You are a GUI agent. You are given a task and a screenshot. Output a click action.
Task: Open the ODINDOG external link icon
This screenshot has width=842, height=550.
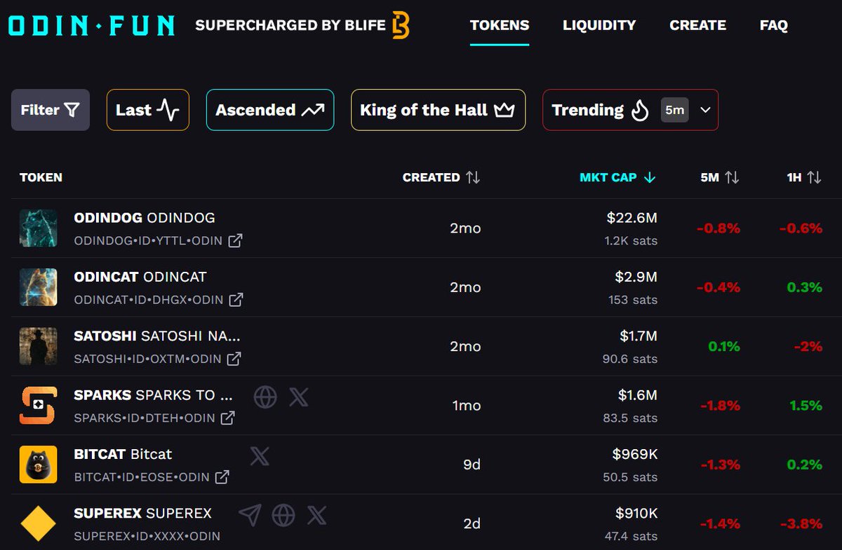(x=236, y=240)
